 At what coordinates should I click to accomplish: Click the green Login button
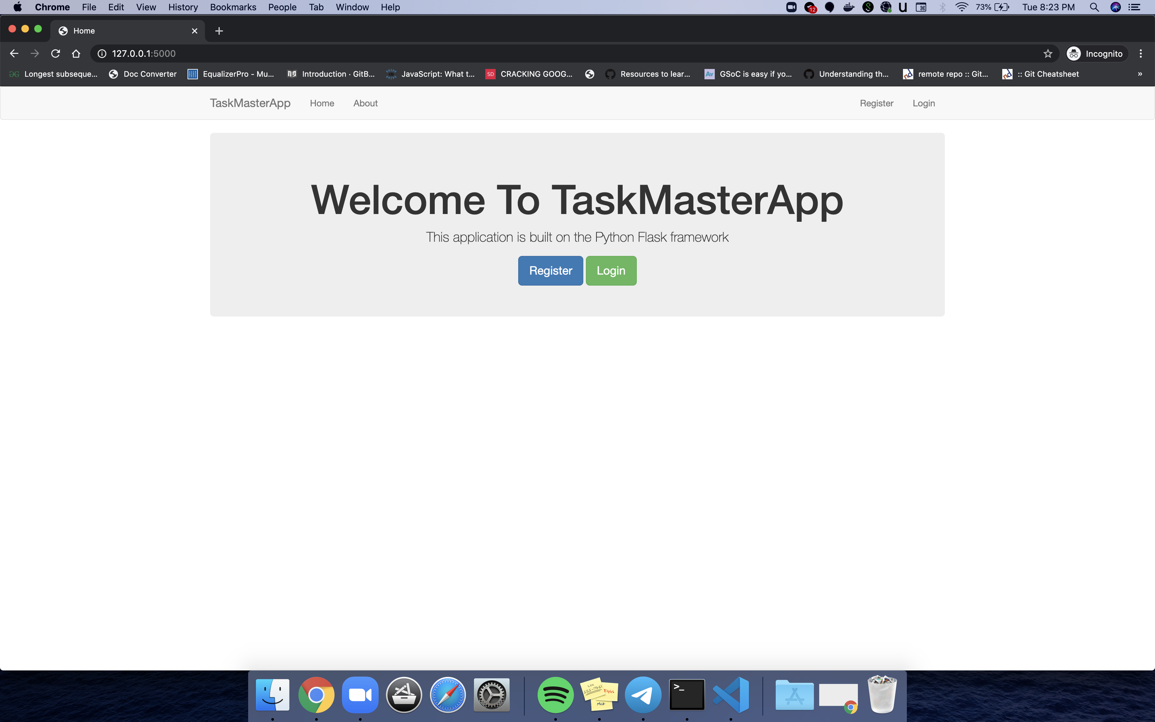pyautogui.click(x=610, y=271)
